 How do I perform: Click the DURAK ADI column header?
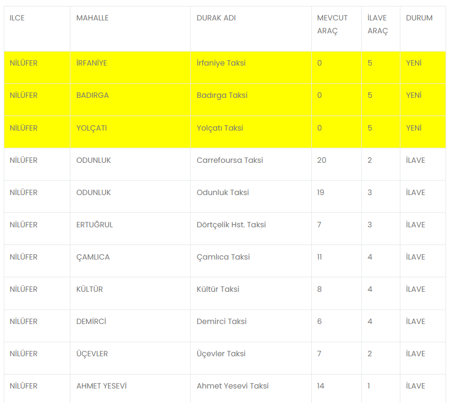(216, 18)
